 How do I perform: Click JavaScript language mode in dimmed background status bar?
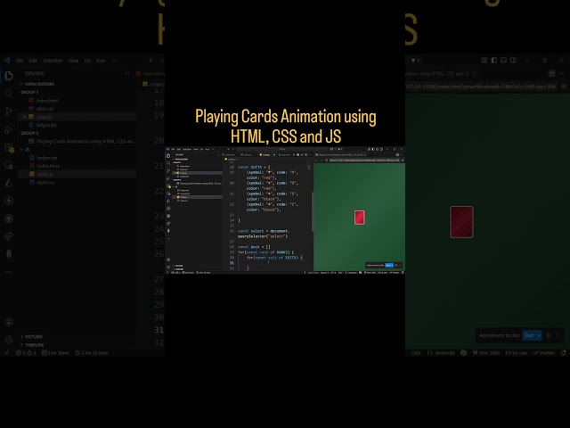(441, 353)
